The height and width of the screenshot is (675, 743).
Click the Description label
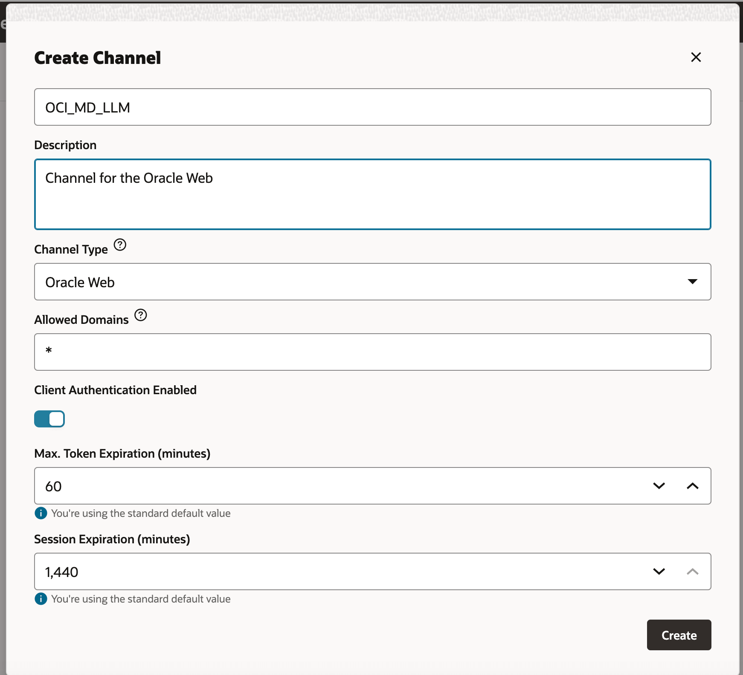click(x=65, y=145)
